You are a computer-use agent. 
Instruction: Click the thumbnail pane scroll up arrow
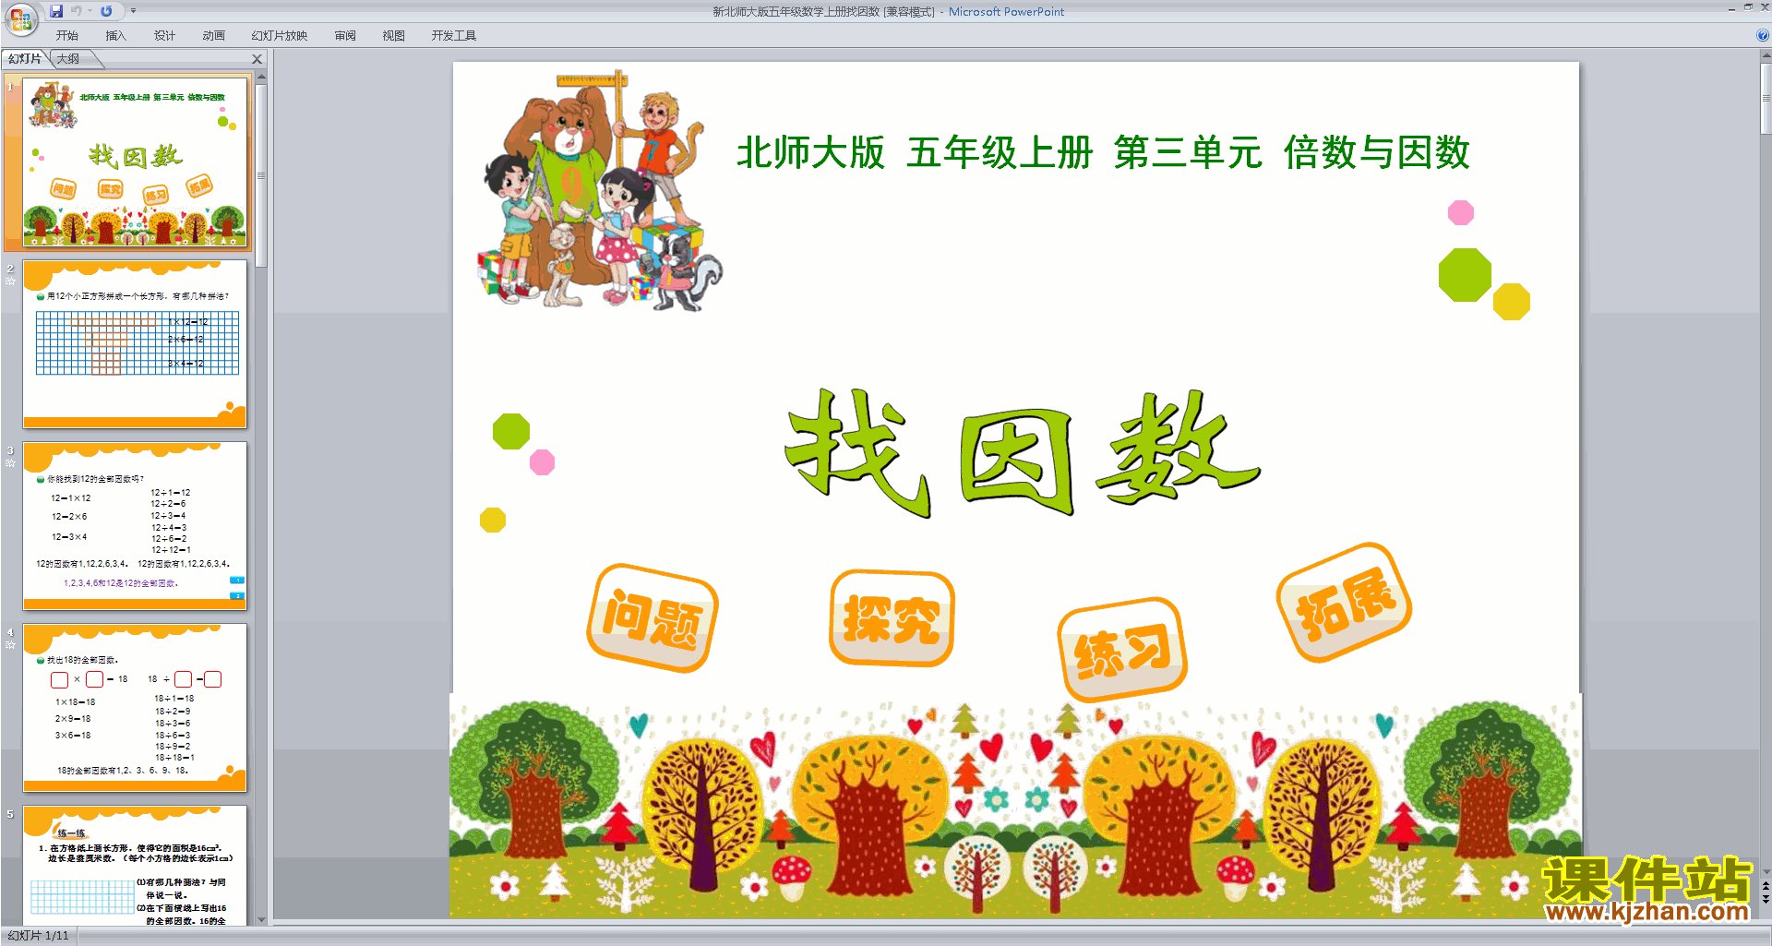261,78
